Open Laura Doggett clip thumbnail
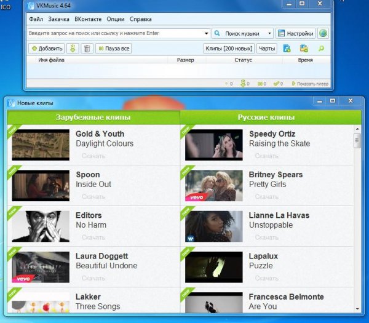This screenshot has height=323, width=369. (41, 267)
